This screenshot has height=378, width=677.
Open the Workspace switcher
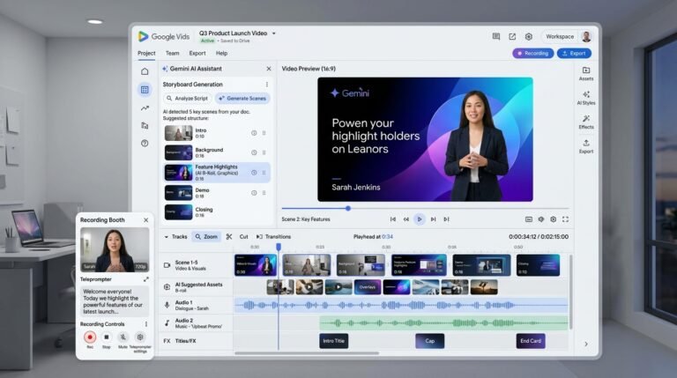point(560,37)
